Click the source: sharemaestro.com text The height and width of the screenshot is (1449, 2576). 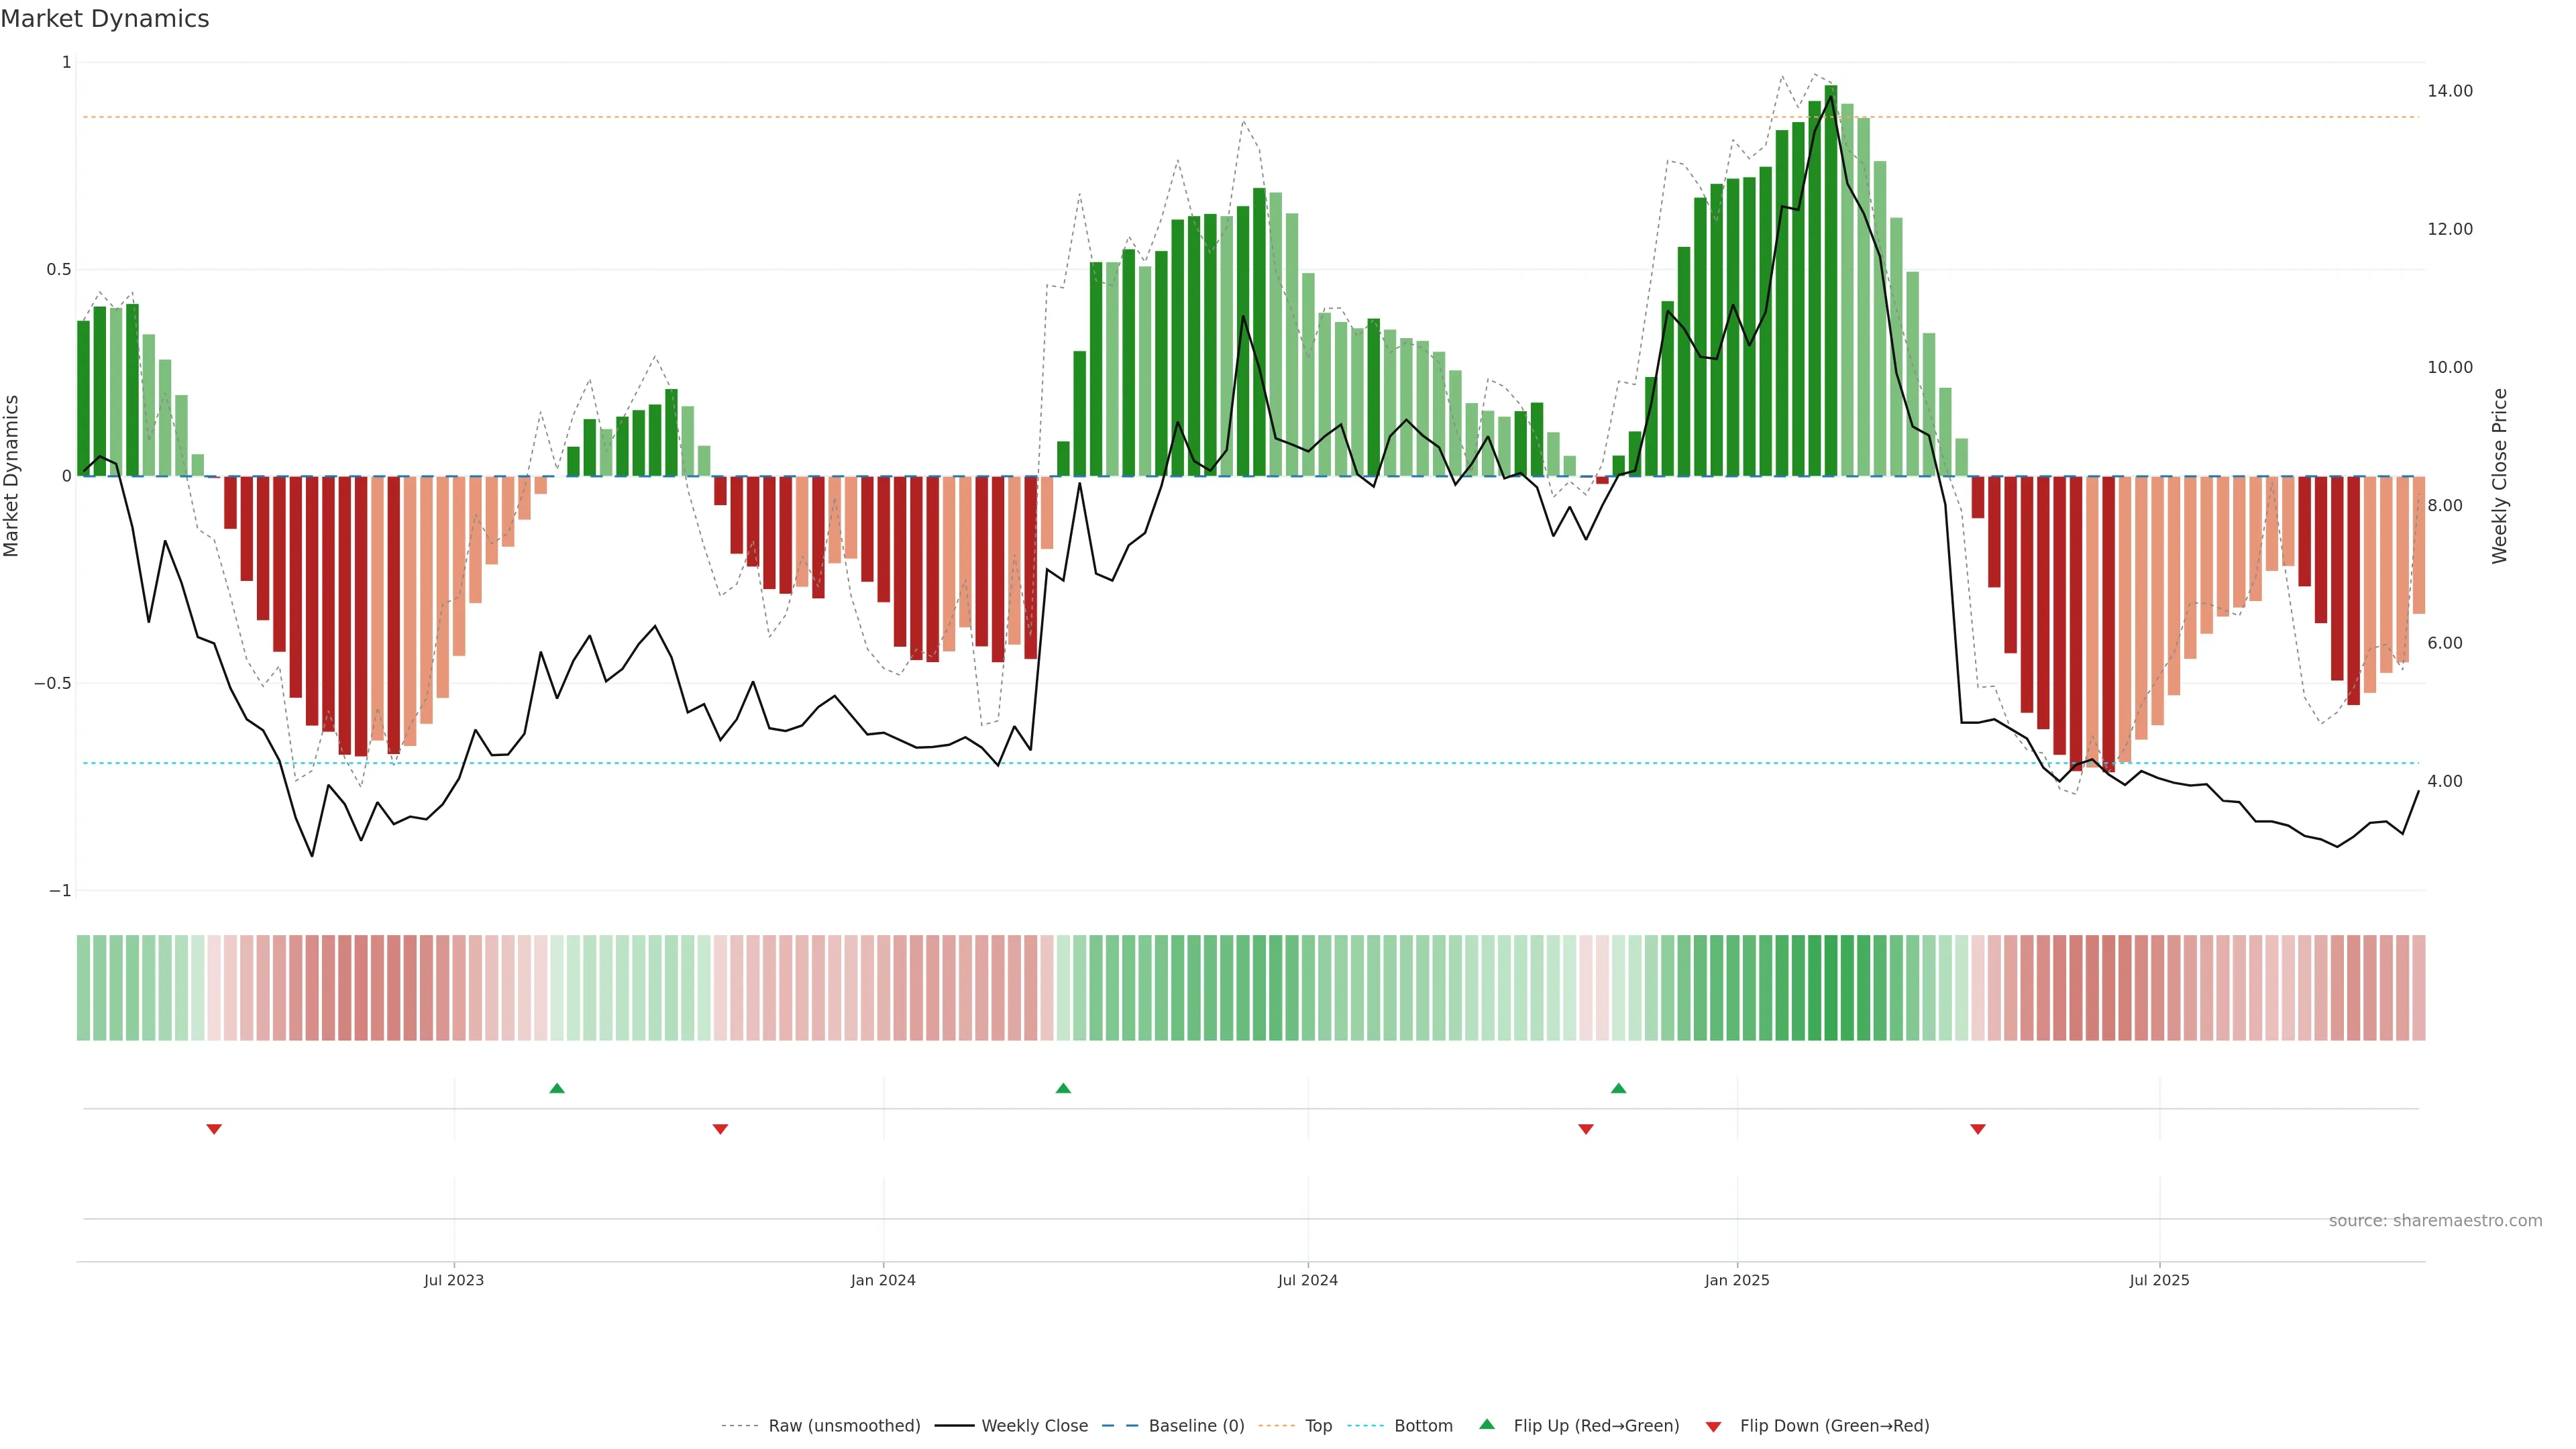click(2435, 1221)
